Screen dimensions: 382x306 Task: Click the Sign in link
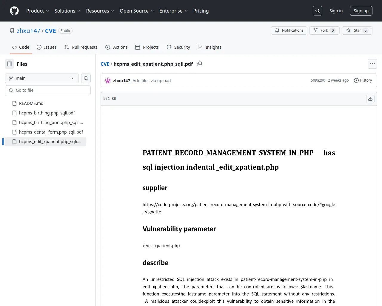pyautogui.click(x=336, y=11)
